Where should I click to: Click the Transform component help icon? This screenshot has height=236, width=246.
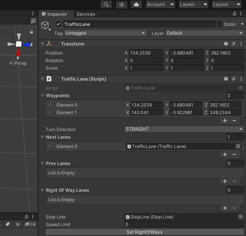(x=226, y=44)
